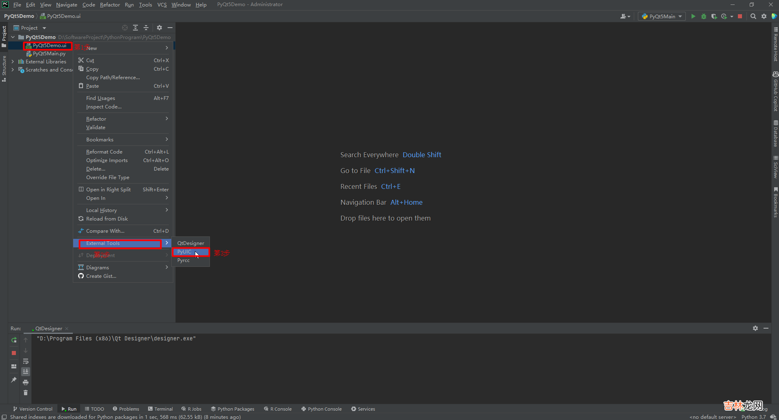The height and width of the screenshot is (420, 779).
Task: Open the PyQt5Main run configuration dropdown
Action: click(662, 16)
